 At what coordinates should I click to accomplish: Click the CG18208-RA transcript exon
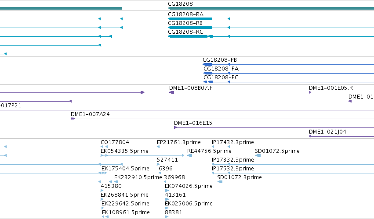[x=190, y=19]
